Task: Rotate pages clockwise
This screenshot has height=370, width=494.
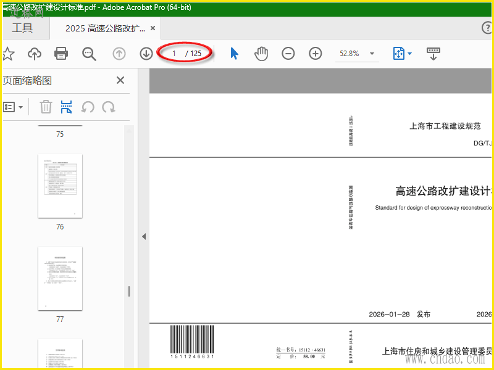Action: [109, 107]
